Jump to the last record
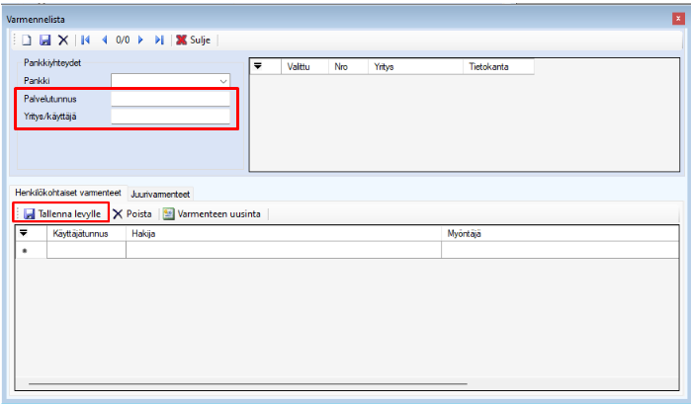 (x=159, y=40)
